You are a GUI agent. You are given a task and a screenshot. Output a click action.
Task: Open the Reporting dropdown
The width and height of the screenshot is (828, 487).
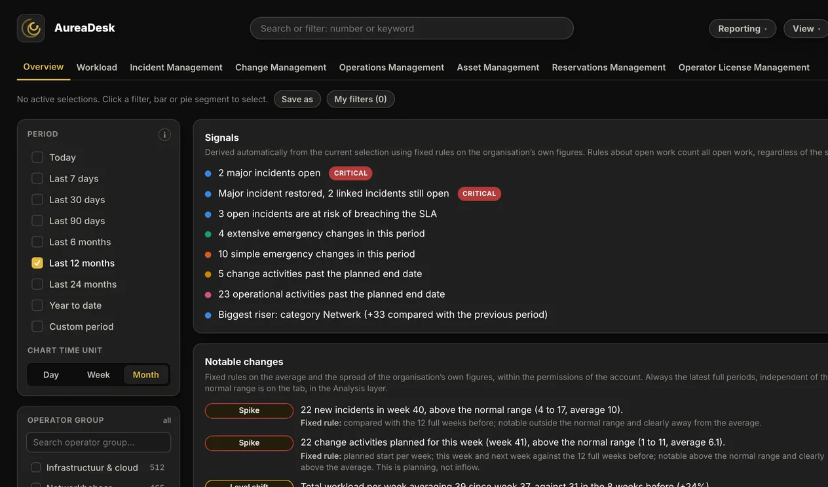point(742,28)
